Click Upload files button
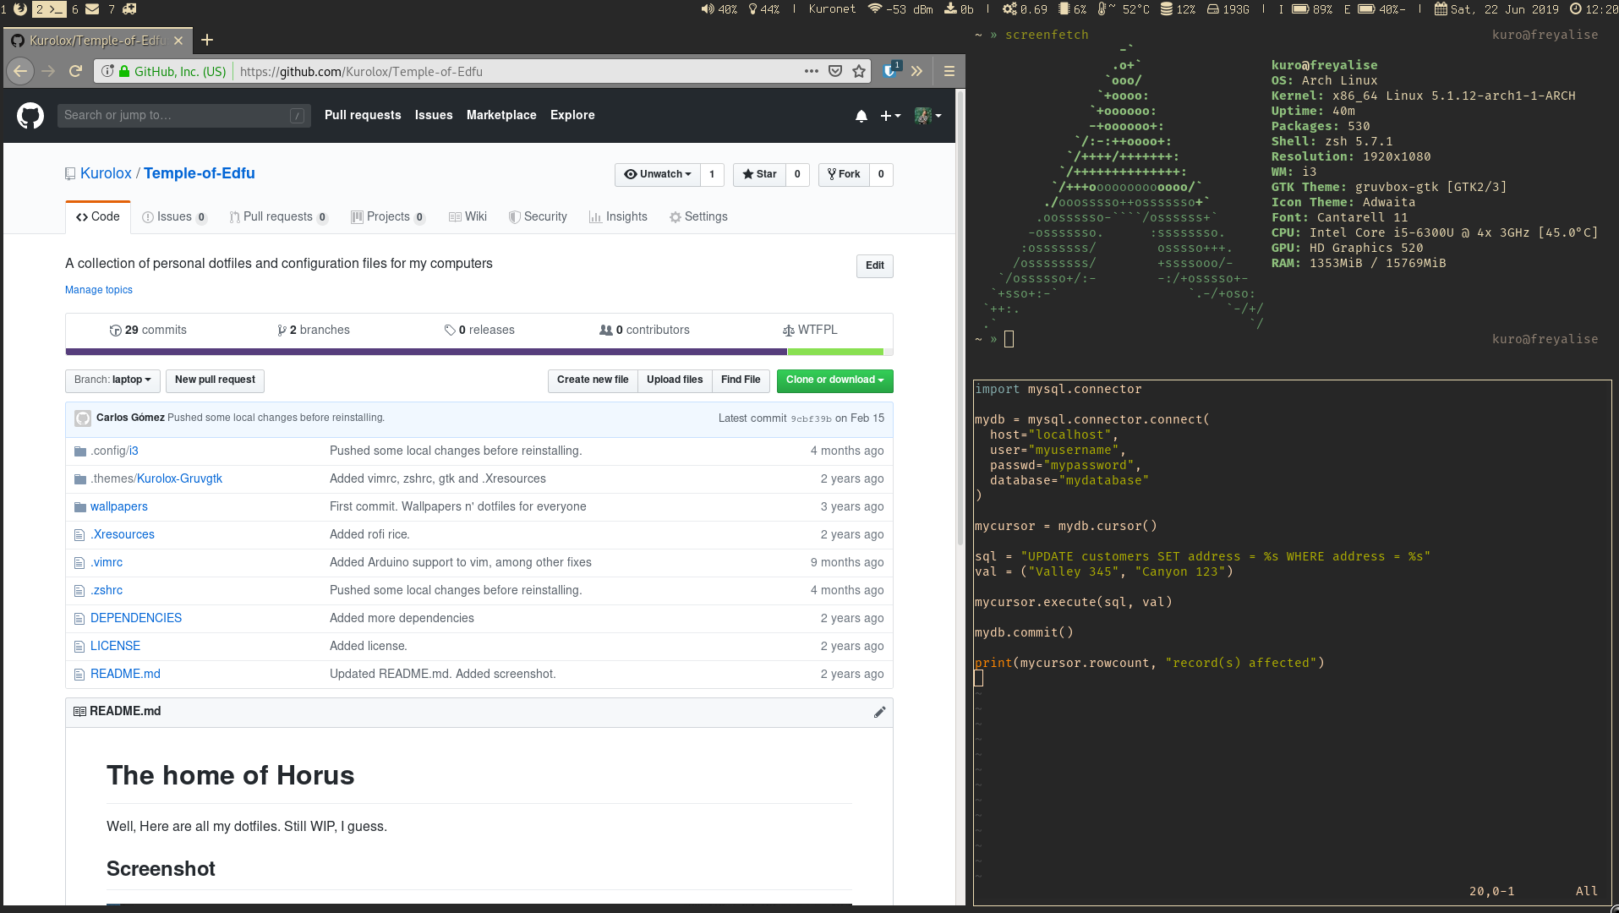Viewport: 1619px width, 913px height. [675, 380]
